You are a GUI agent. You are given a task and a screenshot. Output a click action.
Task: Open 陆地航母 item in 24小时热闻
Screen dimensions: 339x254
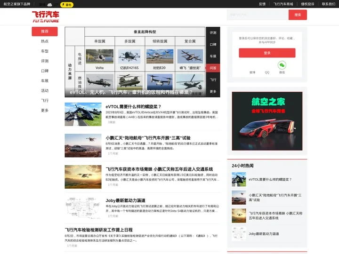(x=275, y=198)
